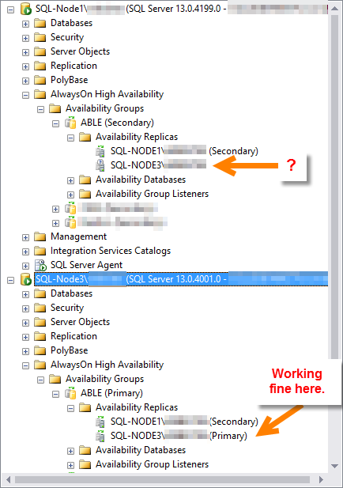The width and height of the screenshot is (343, 488).
Task: Expand Management folder node
Action: click(25, 238)
